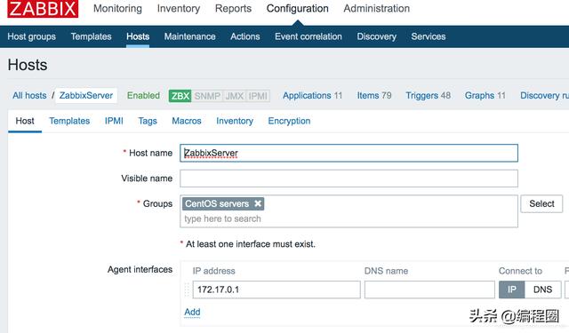Open the Reports menu
The width and height of the screenshot is (569, 333).
[x=233, y=8]
